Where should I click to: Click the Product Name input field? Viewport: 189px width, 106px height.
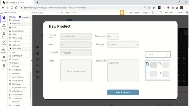coord(76,37)
